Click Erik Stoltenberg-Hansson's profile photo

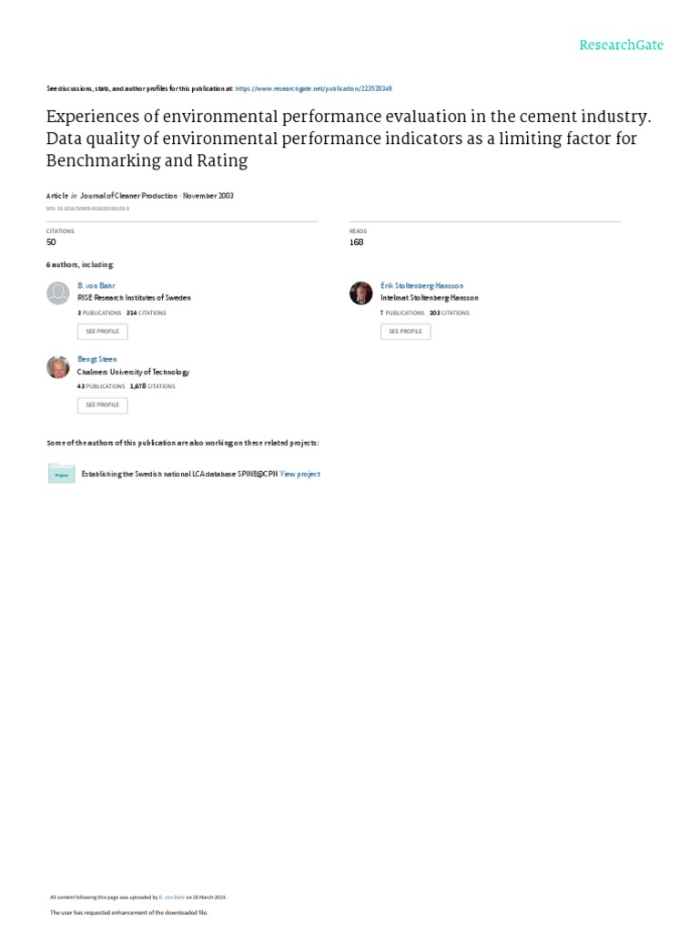361,292
